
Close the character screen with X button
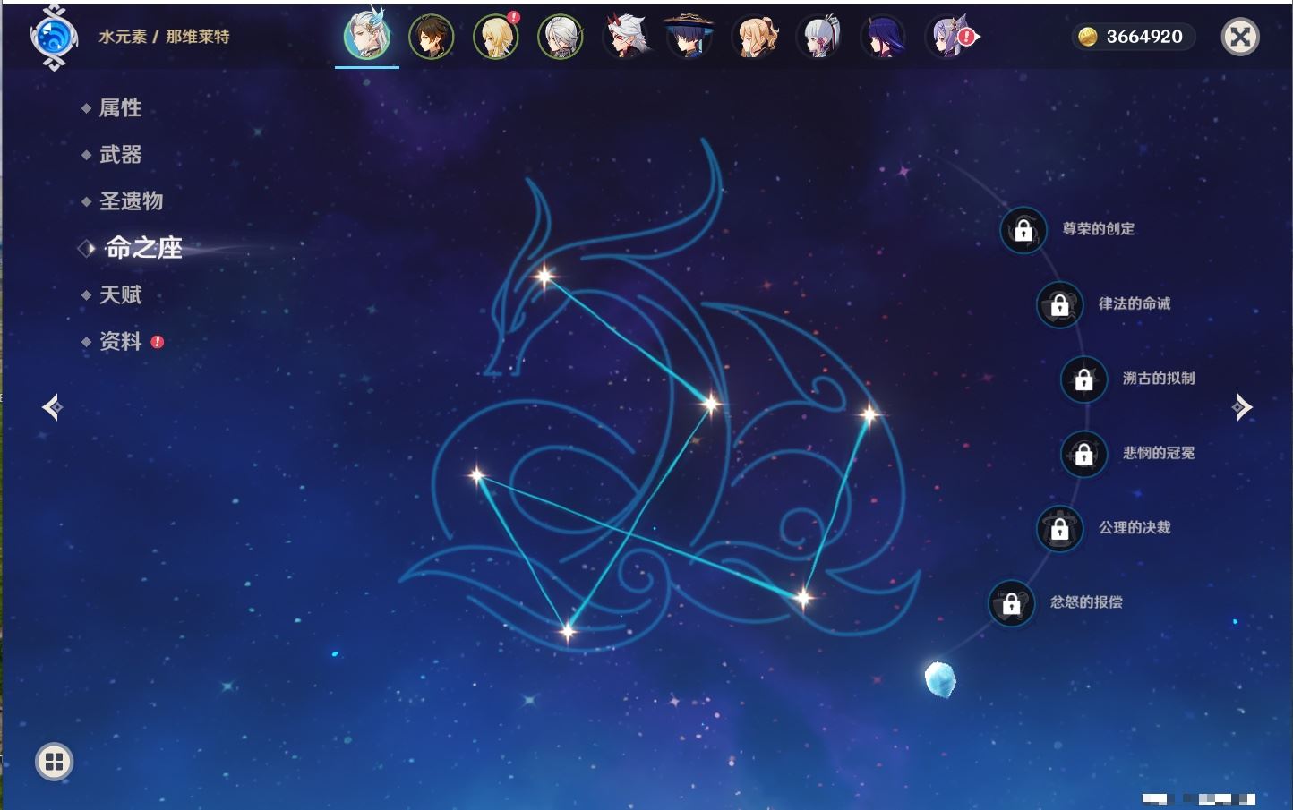pos(1240,37)
